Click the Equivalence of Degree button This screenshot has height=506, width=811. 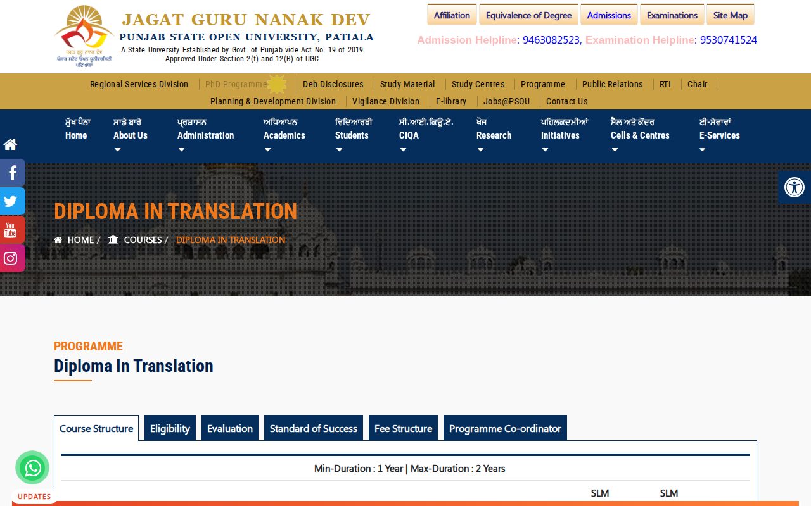click(528, 15)
